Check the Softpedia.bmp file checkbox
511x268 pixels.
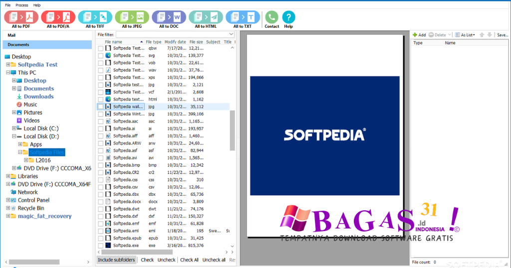101,165
